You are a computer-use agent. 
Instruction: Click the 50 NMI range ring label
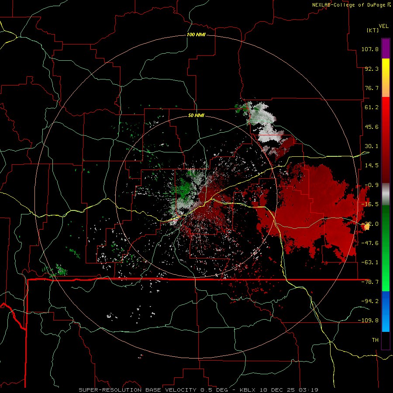(196, 115)
